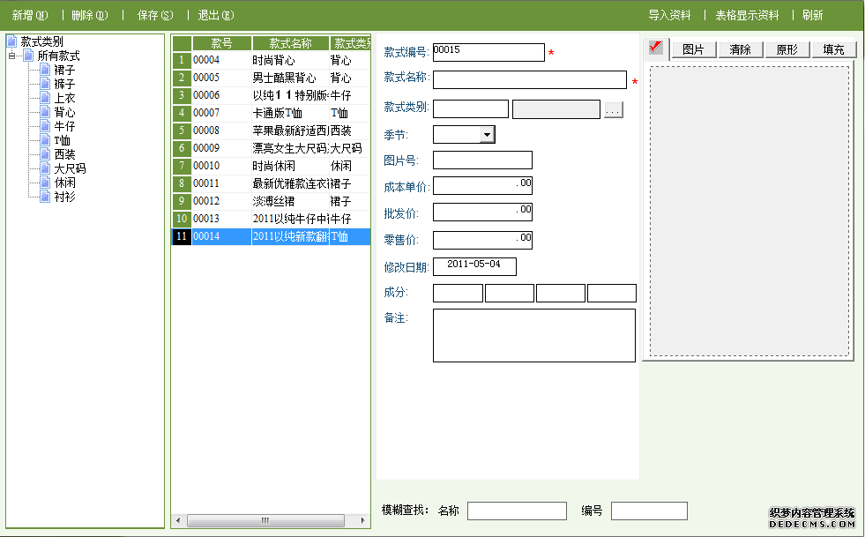Click the 牛仔 category document icon
865x537 pixels.
tap(46, 126)
